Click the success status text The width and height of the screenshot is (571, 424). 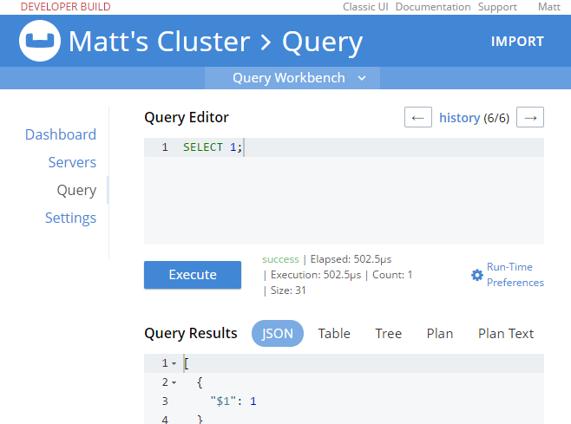[x=280, y=259]
